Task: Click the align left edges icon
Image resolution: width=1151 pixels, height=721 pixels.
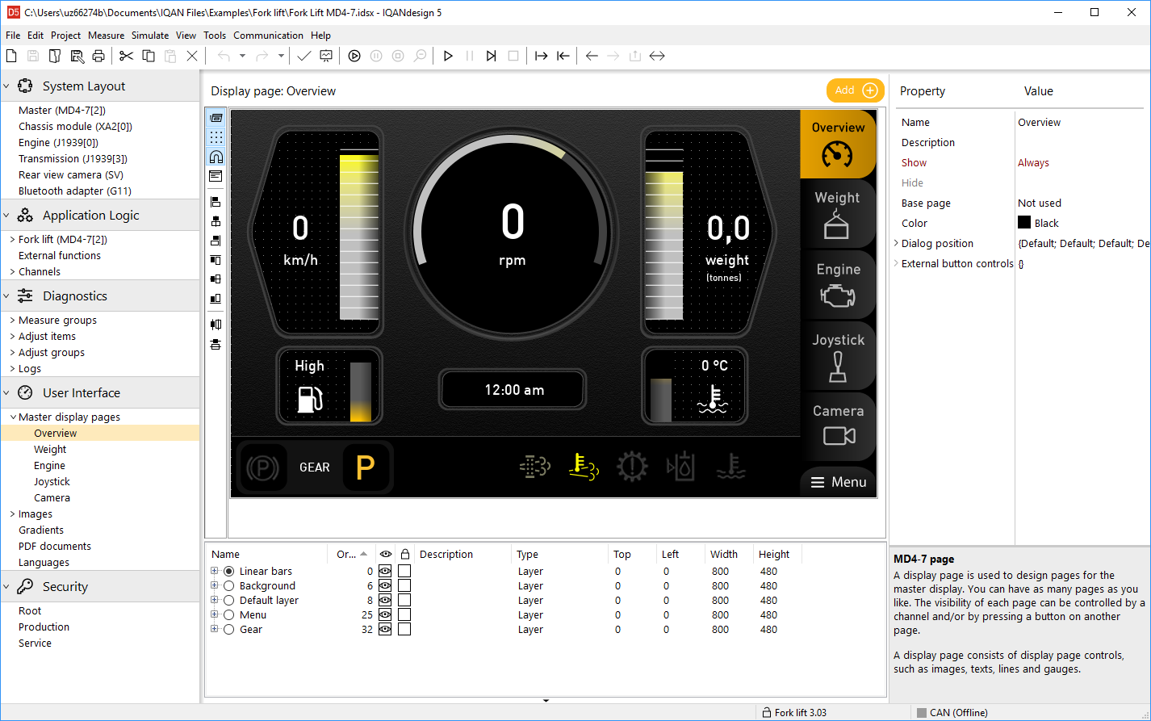Action: pos(216,202)
